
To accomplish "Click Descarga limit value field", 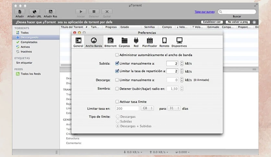I will [x=172, y=80].
